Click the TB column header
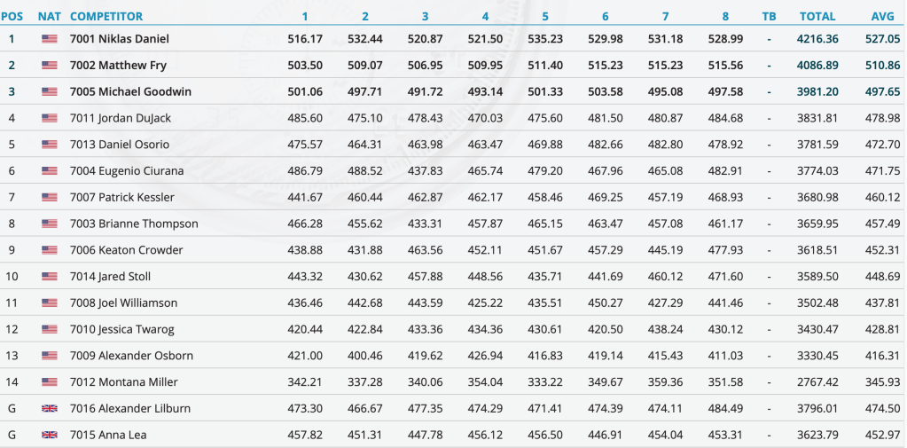Image resolution: width=907 pixels, height=448 pixels. [768, 16]
